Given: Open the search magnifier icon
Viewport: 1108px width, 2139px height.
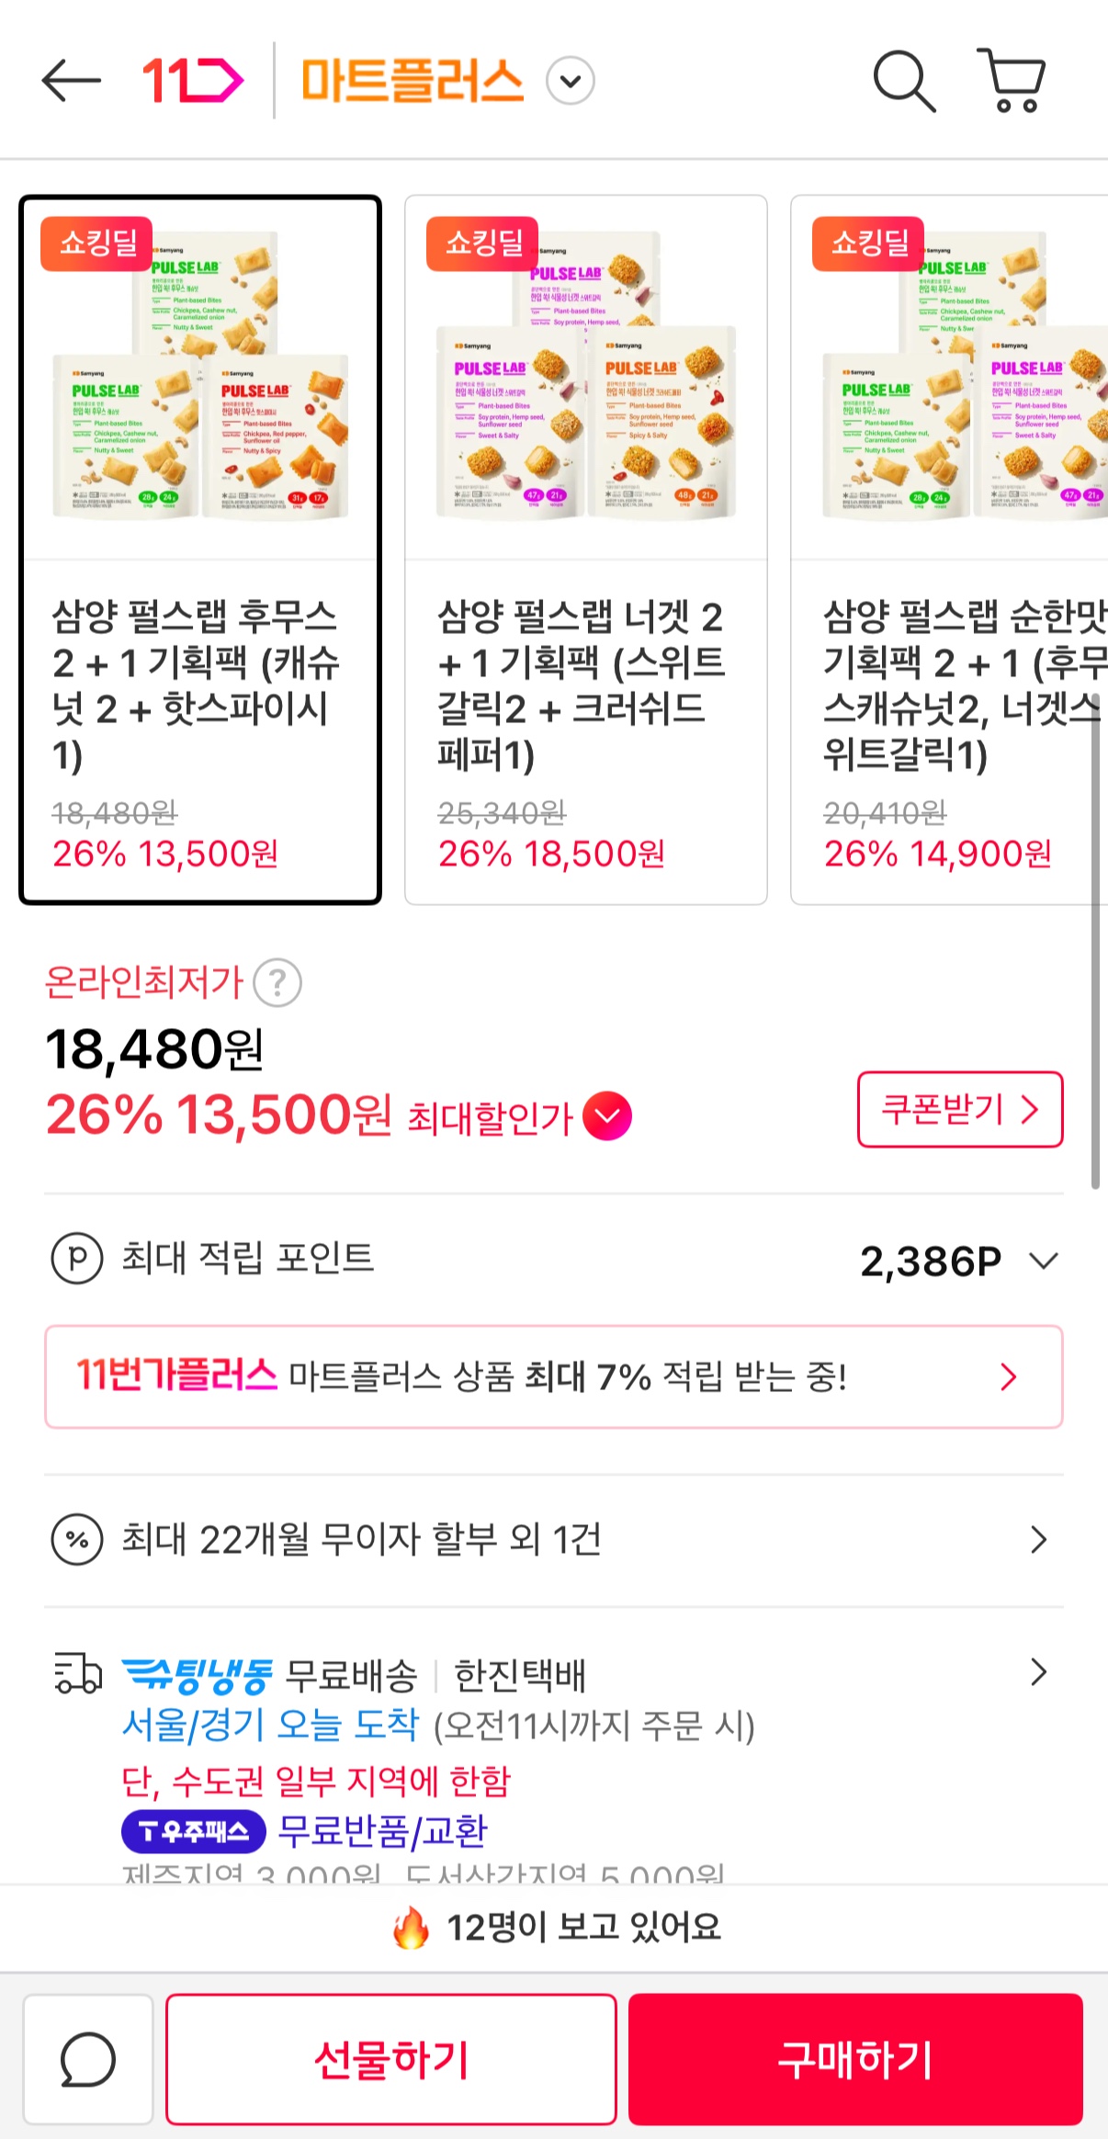Looking at the screenshot, I should [x=903, y=81].
